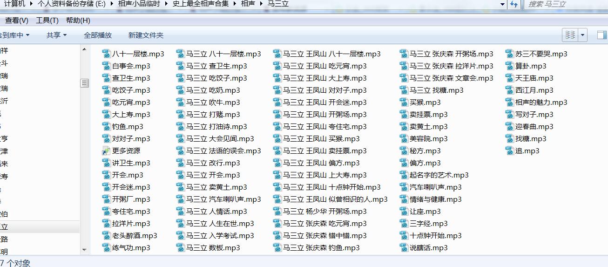Image resolution: width=608 pixels, height=267 pixels.
Task: Expand breadcrumb arrow after 相声小品临时
Action: pyautogui.click(x=166, y=4)
